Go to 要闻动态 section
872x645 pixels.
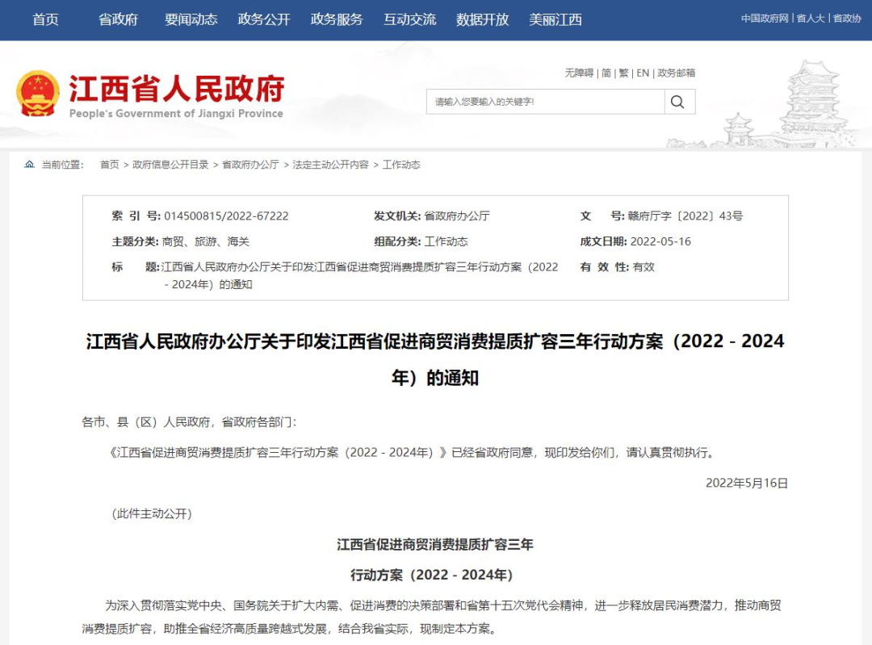[191, 19]
